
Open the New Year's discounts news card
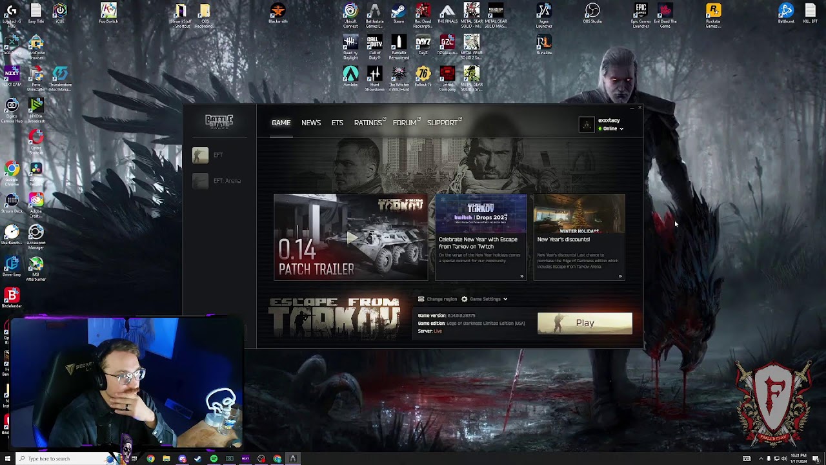[579, 237]
